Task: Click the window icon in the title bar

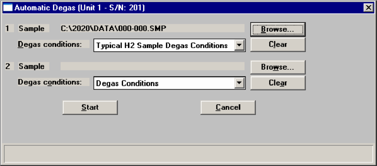Action: [x=7, y=7]
